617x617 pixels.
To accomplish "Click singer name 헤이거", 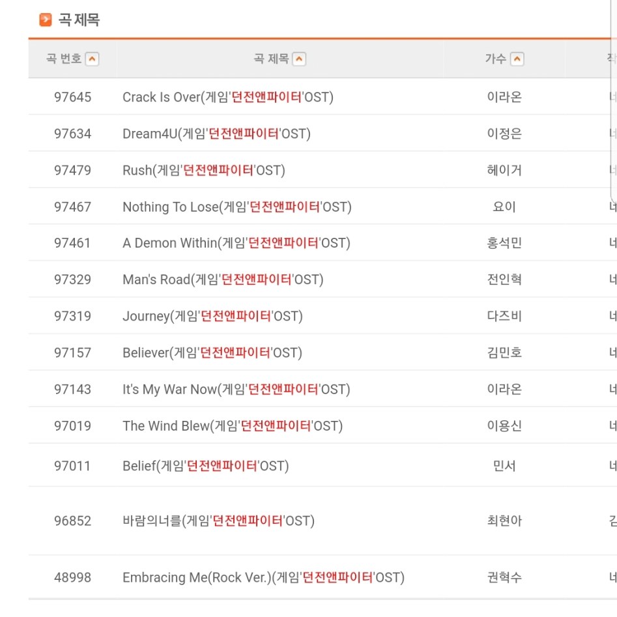I will click(x=504, y=171).
